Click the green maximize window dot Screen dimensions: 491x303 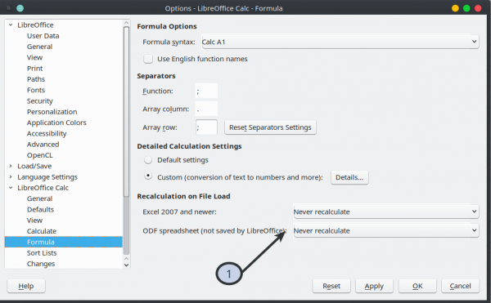click(466, 8)
